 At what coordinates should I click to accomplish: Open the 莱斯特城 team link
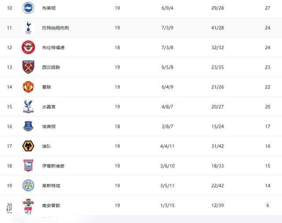click(51, 186)
